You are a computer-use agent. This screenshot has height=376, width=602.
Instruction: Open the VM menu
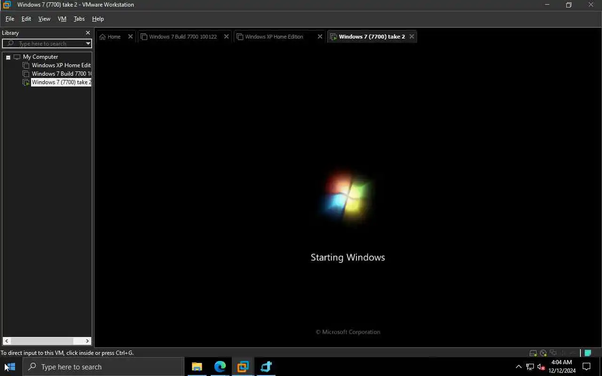(62, 19)
